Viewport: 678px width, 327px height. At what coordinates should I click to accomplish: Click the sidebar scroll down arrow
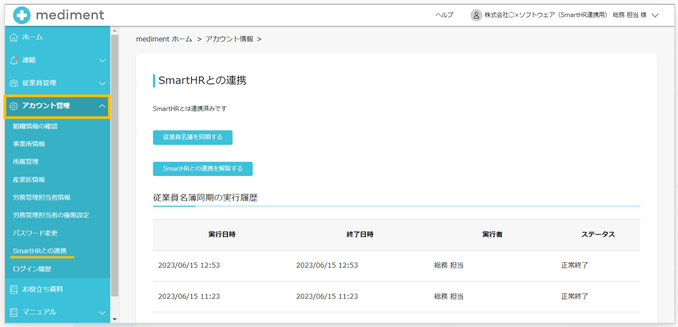[114, 319]
